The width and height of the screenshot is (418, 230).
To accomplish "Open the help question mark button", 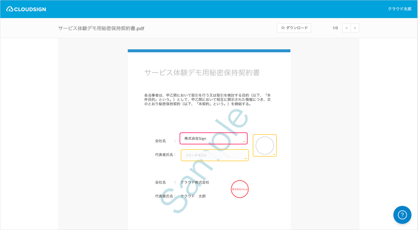I will [x=402, y=215].
